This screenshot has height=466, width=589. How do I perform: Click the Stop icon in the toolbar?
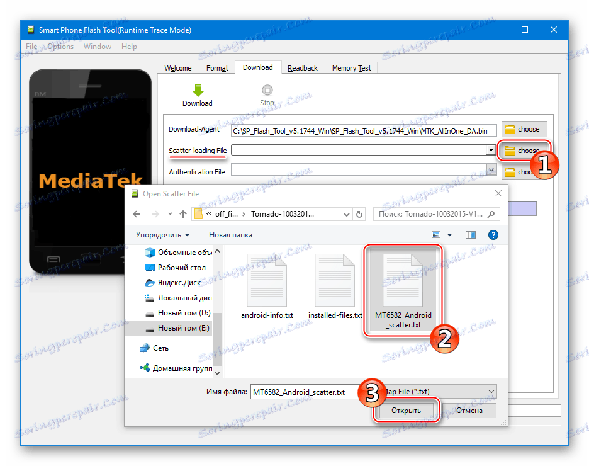[267, 90]
